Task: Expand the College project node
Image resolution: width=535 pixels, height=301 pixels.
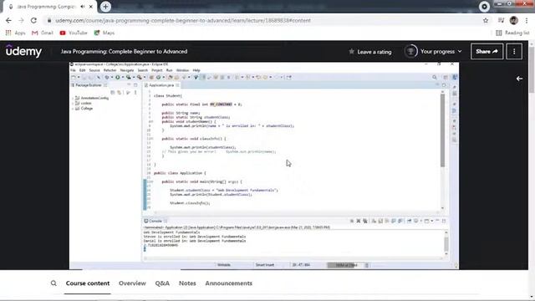Action: click(x=73, y=109)
